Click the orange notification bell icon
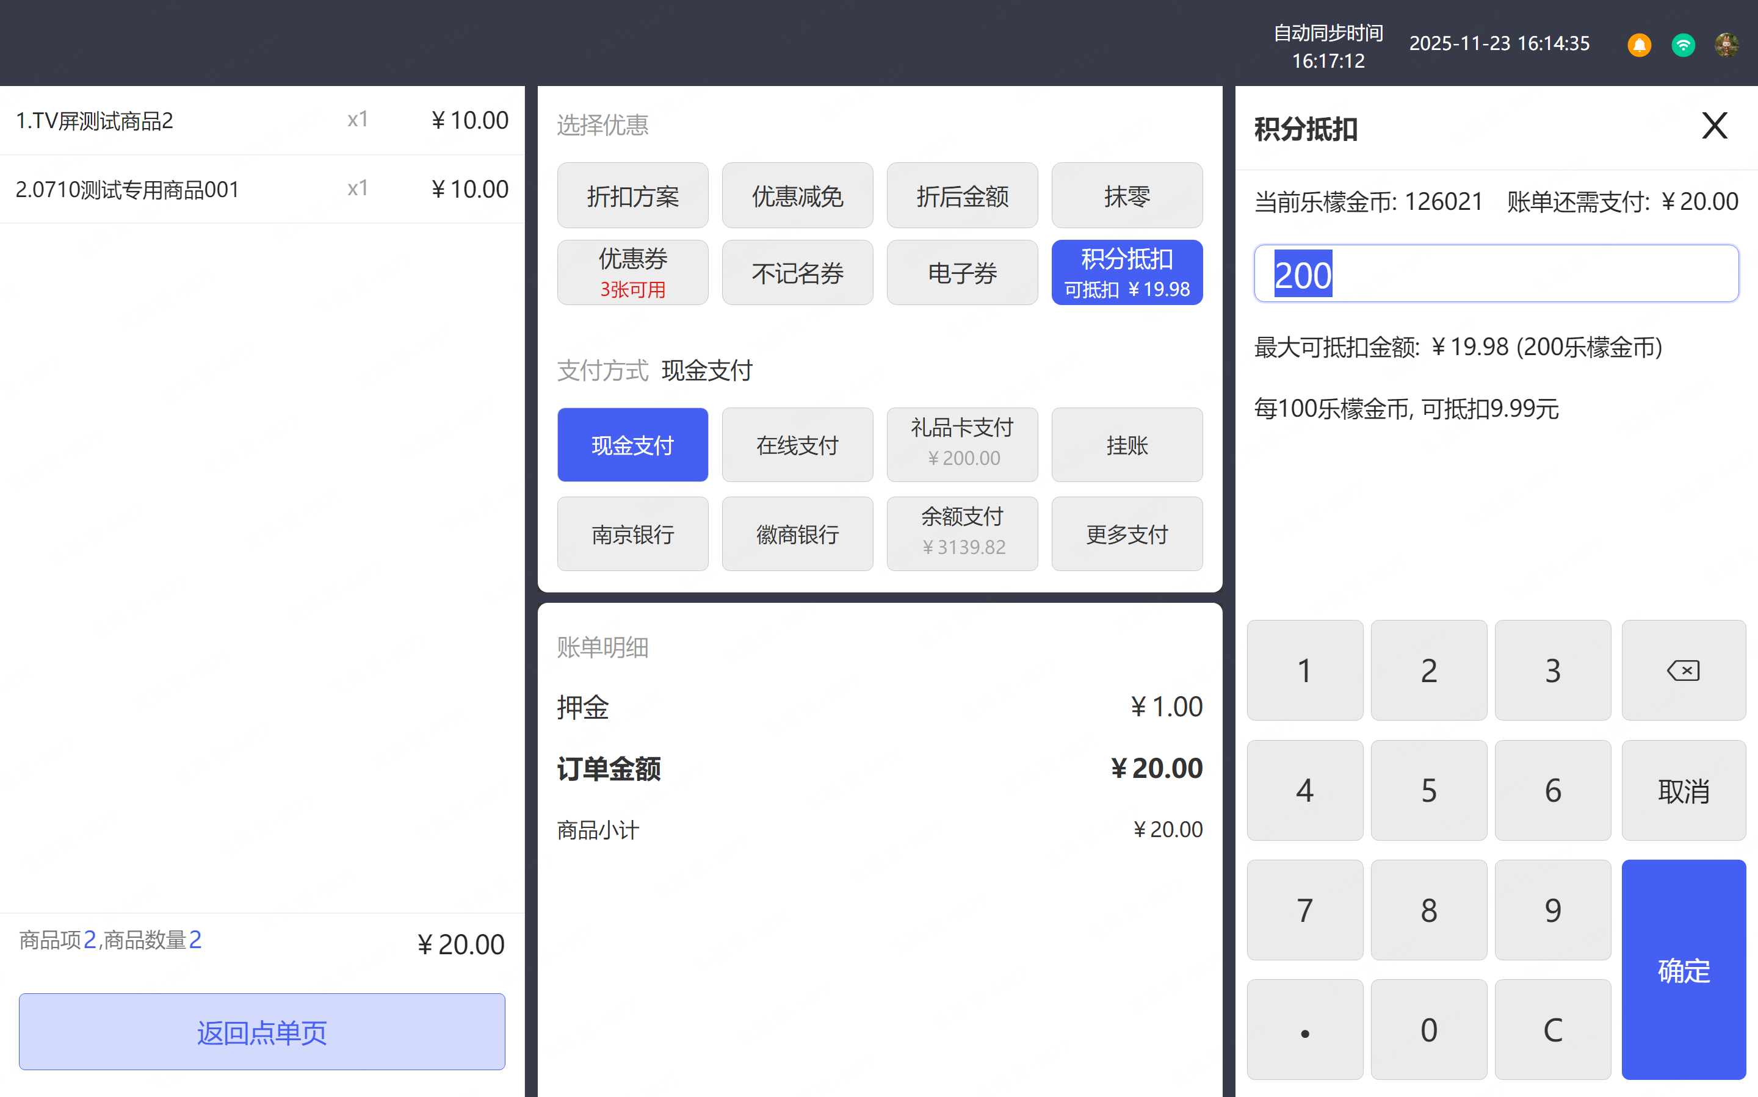Viewport: 1758px width, 1097px height. pyautogui.click(x=1638, y=45)
